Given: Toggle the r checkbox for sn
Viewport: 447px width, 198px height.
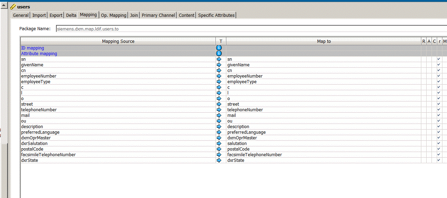Looking at the screenshot, I should pos(439,59).
